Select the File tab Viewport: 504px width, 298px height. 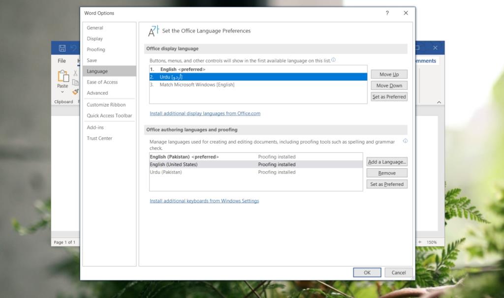click(61, 60)
